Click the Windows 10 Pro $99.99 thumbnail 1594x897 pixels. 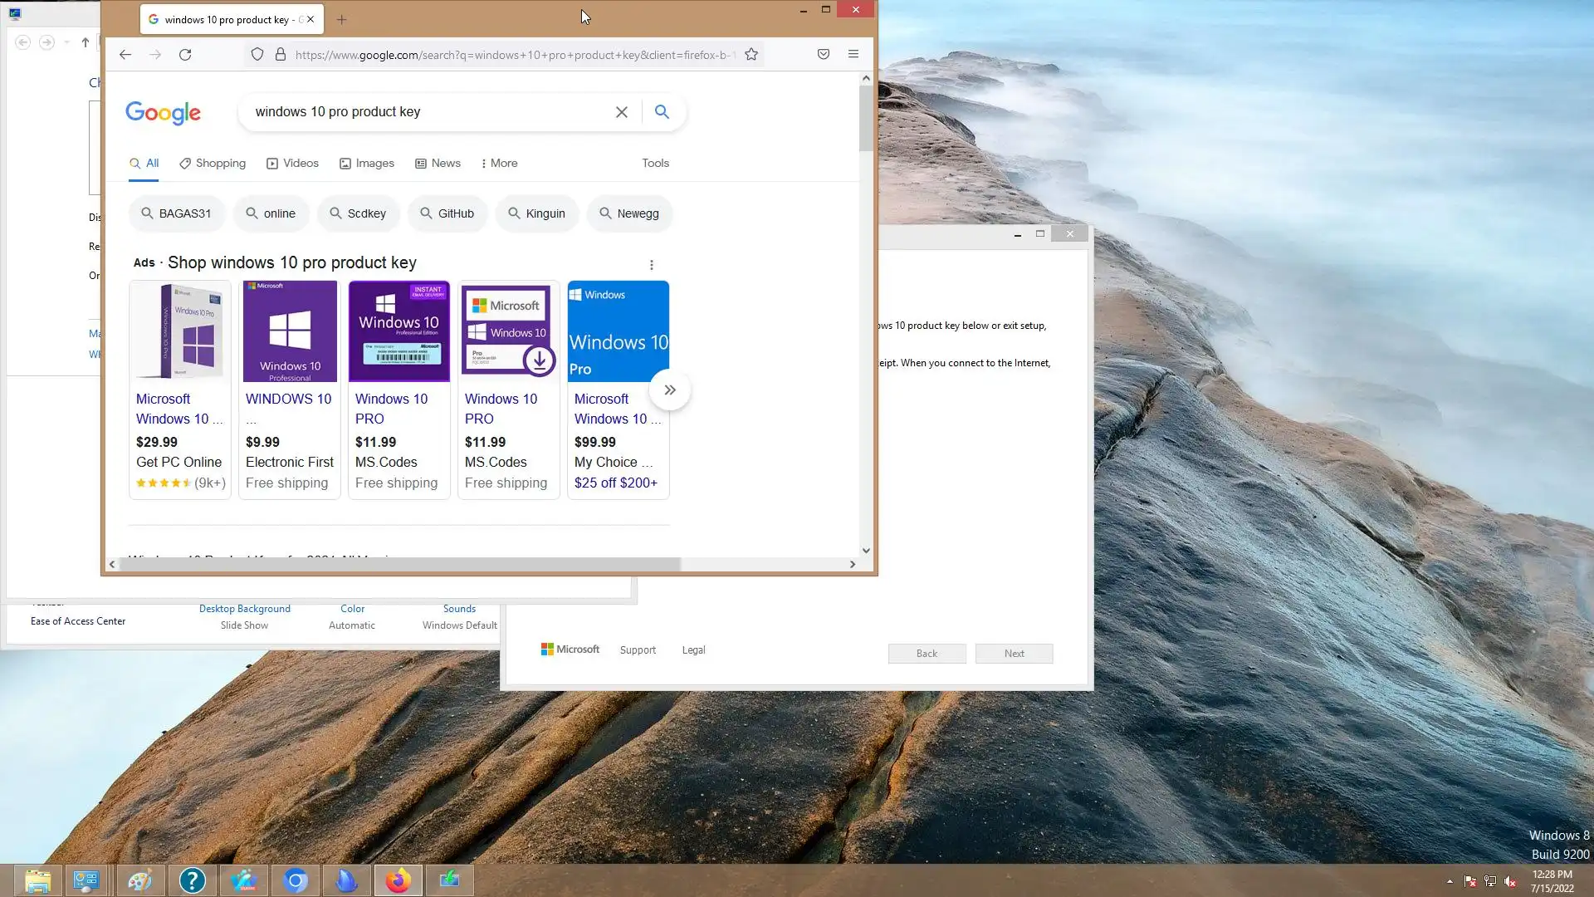tap(618, 331)
